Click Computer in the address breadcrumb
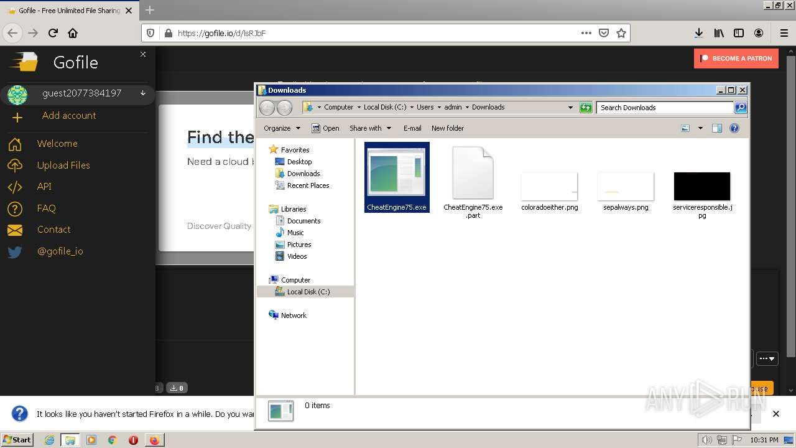This screenshot has width=796, height=448. pyautogui.click(x=338, y=107)
